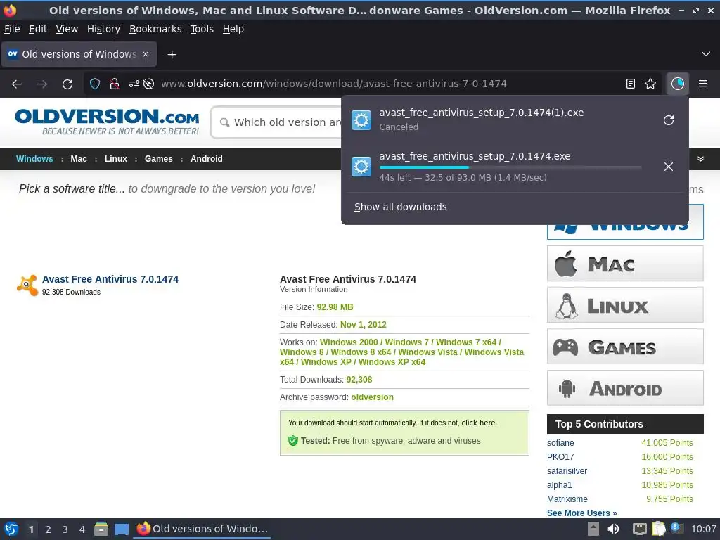Open the Tools menu
The height and width of the screenshot is (540, 720).
[202, 29]
